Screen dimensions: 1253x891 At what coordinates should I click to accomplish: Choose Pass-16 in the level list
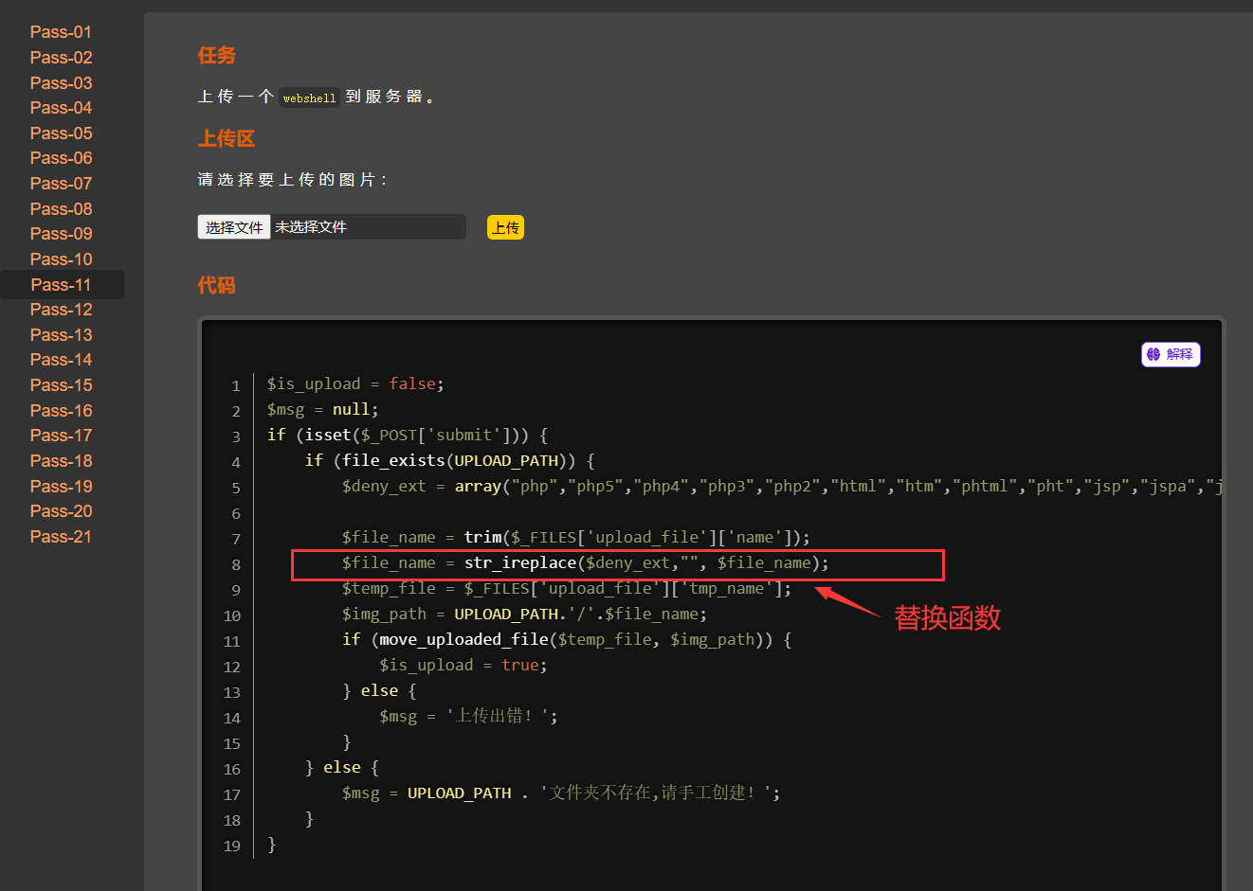pyautogui.click(x=62, y=411)
